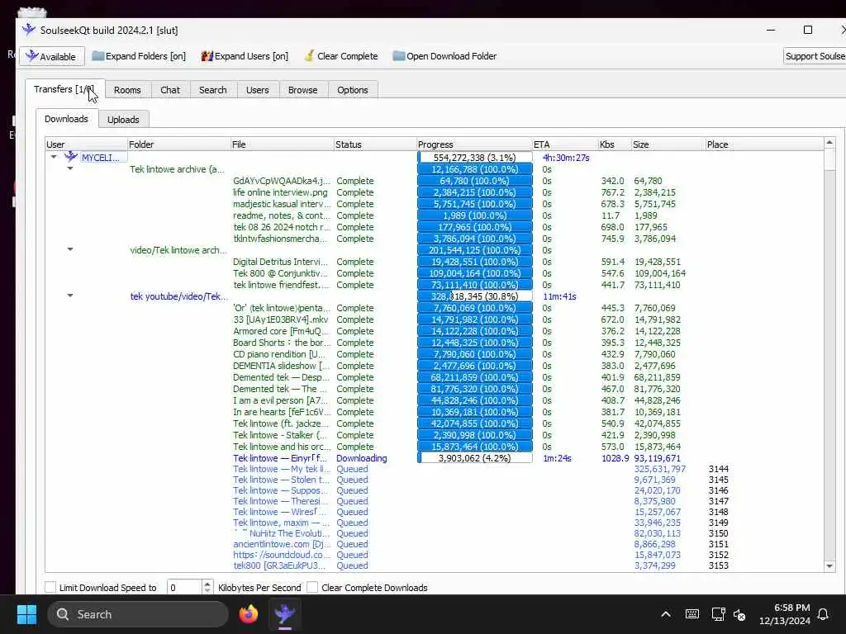Open the Options tab
The width and height of the screenshot is (846, 634).
click(352, 90)
